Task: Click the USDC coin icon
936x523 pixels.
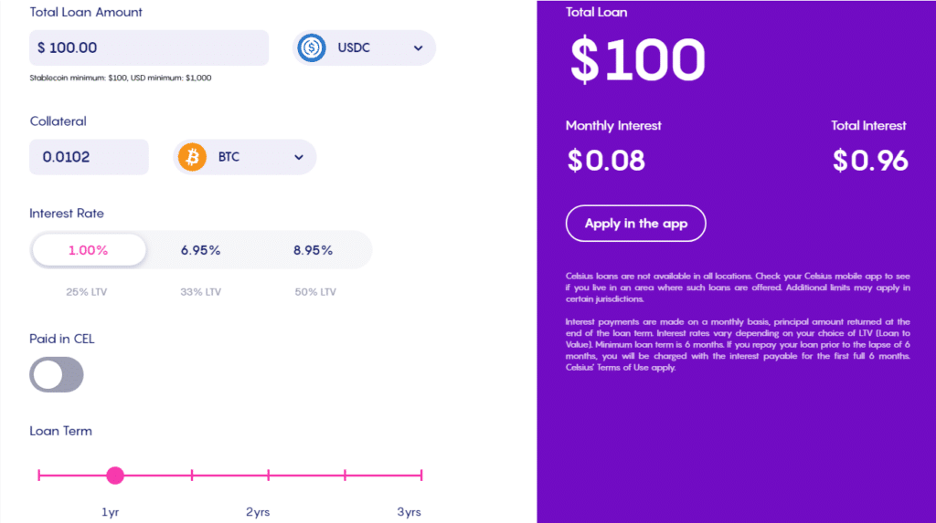Action: tap(312, 47)
